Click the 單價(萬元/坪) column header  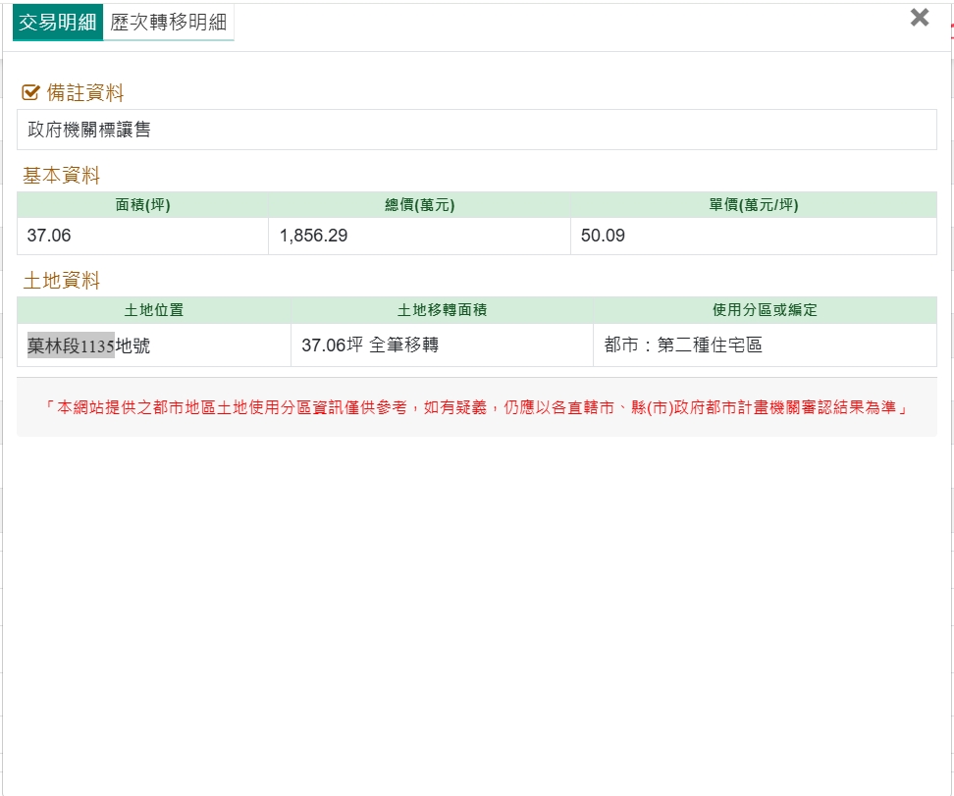pyautogui.click(x=753, y=205)
